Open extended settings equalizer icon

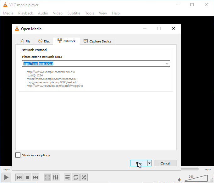point(56,177)
